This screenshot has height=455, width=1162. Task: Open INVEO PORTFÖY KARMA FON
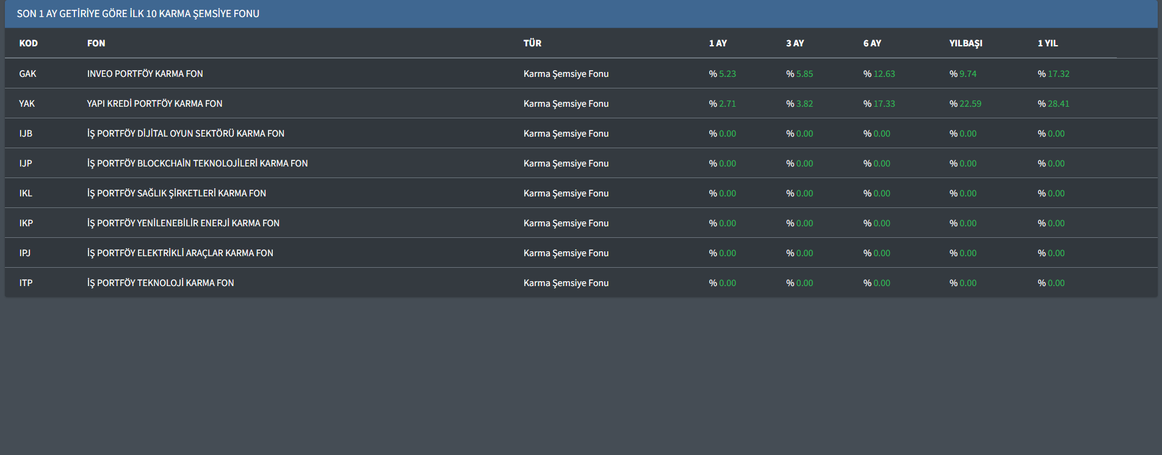[x=145, y=74]
